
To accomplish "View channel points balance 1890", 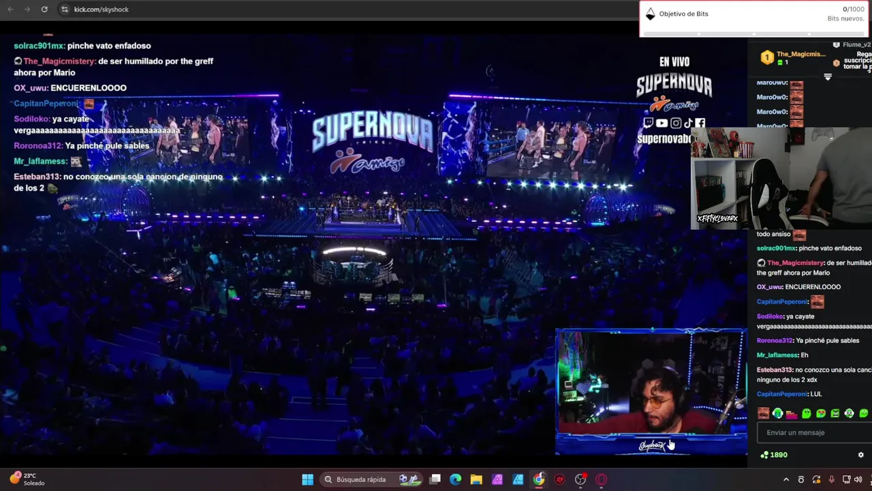I will coord(774,455).
